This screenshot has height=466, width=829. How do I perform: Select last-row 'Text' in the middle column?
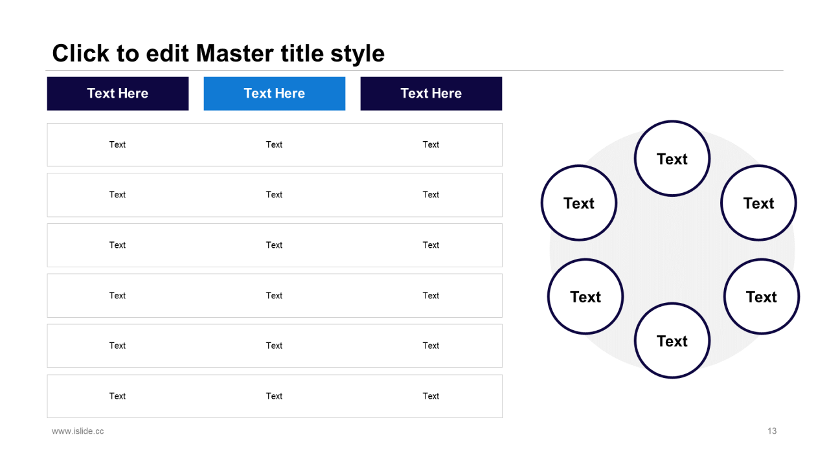click(x=274, y=396)
